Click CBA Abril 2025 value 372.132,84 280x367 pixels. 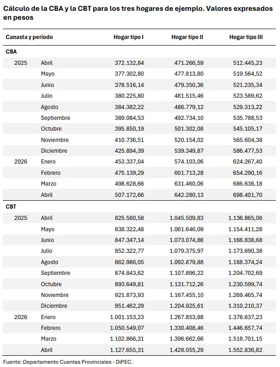click(x=129, y=62)
